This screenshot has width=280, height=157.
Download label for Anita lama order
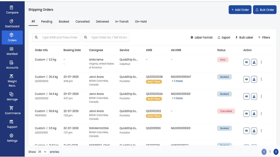click(254, 62)
